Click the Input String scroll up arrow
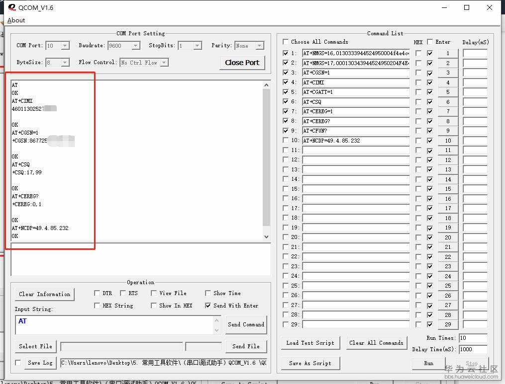 [x=217, y=320]
